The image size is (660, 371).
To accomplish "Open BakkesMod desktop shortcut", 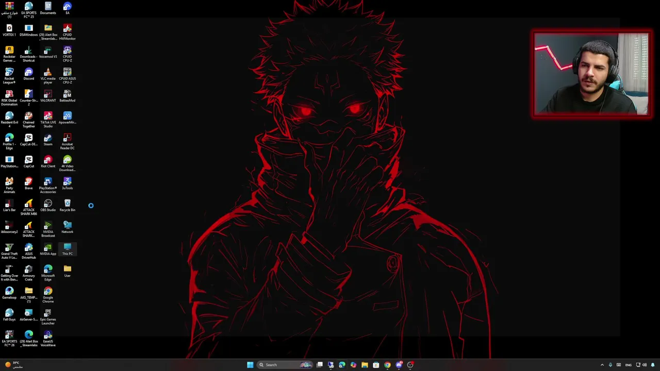I will (x=67, y=96).
